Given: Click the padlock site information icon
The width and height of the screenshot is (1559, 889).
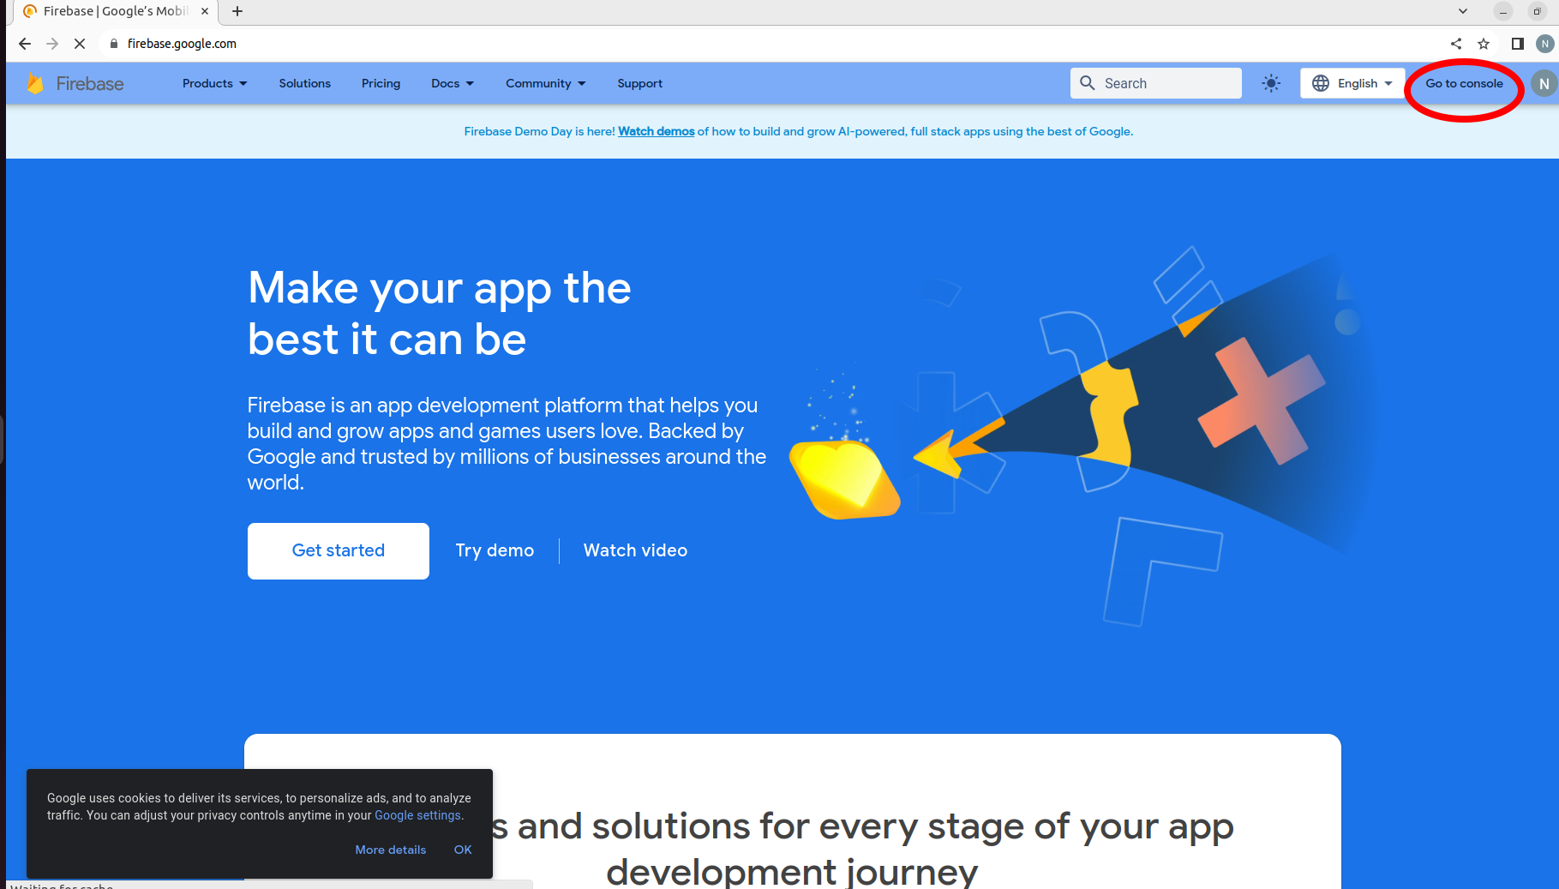Looking at the screenshot, I should tap(113, 43).
